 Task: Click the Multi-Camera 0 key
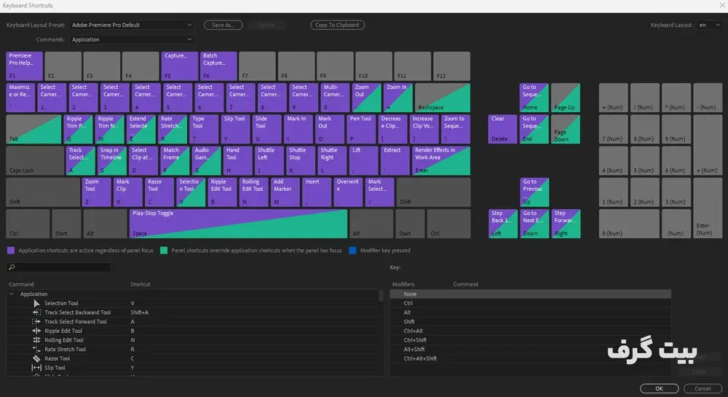point(335,98)
